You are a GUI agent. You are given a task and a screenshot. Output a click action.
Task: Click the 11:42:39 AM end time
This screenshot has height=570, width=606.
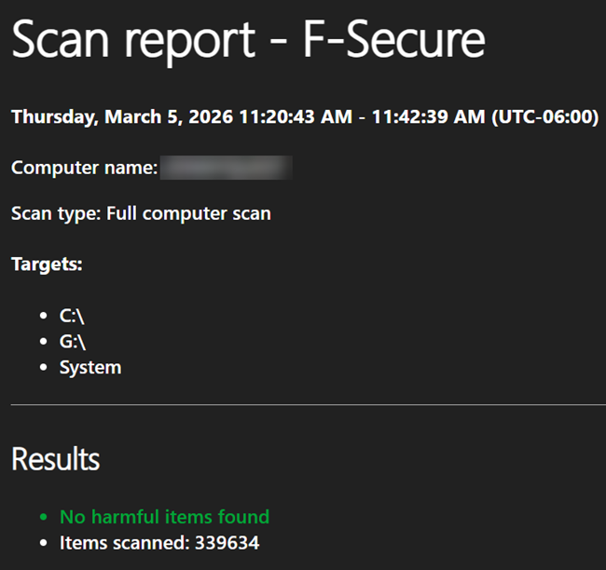428,117
